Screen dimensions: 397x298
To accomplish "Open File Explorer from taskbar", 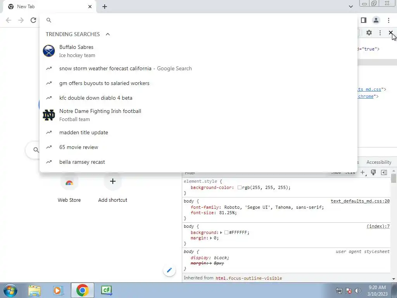I will [x=35, y=290].
